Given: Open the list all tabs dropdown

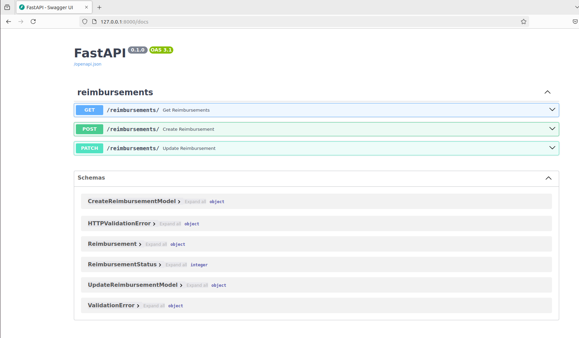Looking at the screenshot, I should (x=577, y=7).
